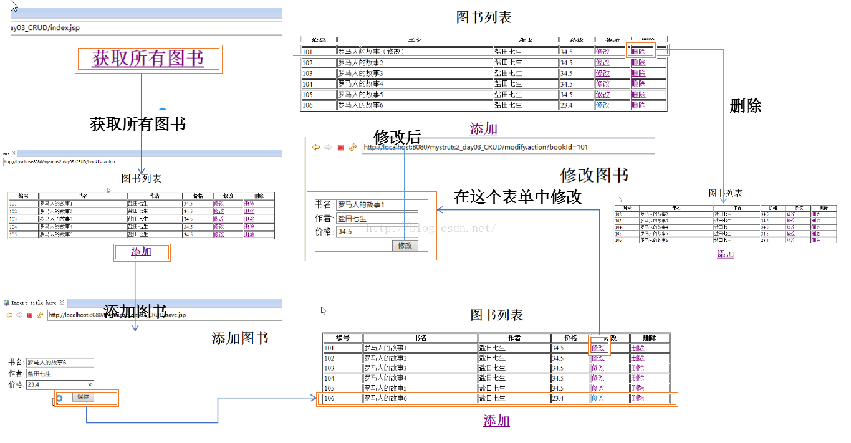Refresh the save.jsp page via toolbar icon
This screenshot has height=443, width=851.
pyautogui.click(x=40, y=315)
